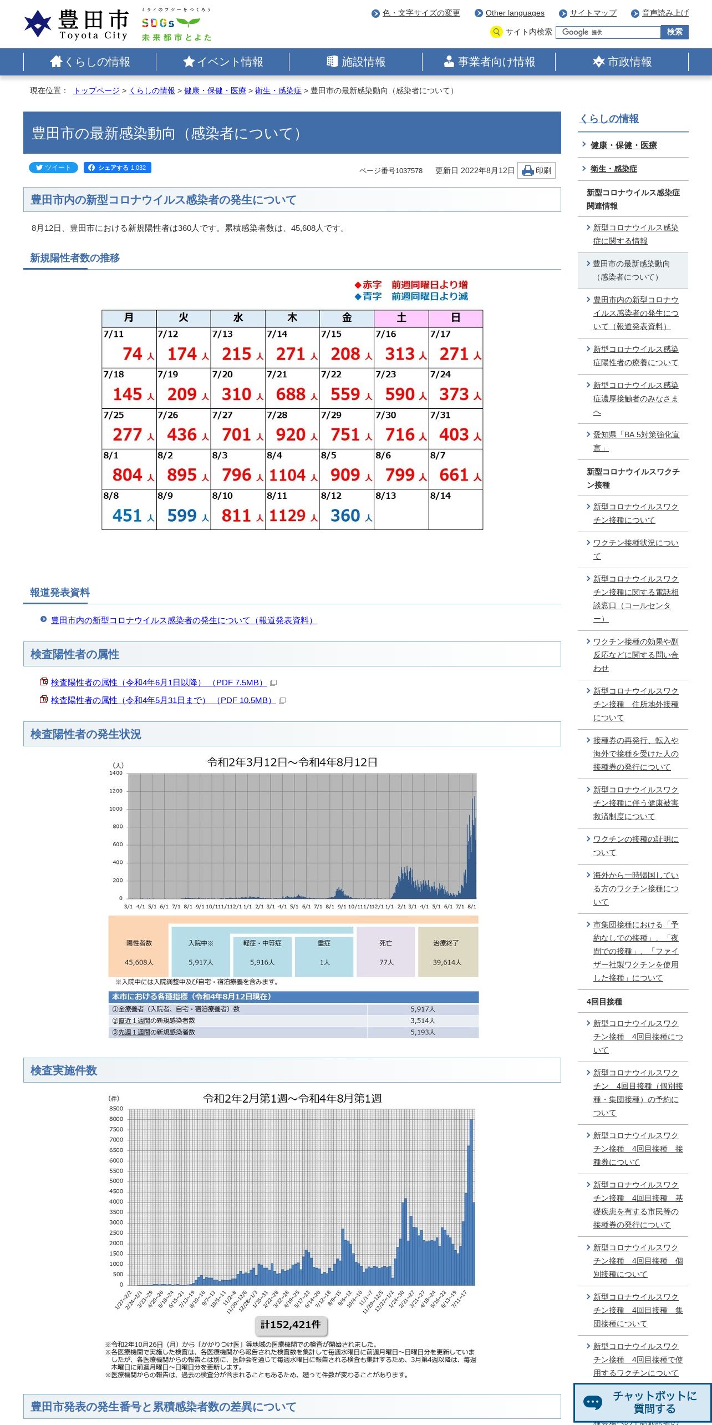The height and width of the screenshot is (1425, 712).
Task: Open sidebar ワクチンの接種の証明について link
Action: 635,846
